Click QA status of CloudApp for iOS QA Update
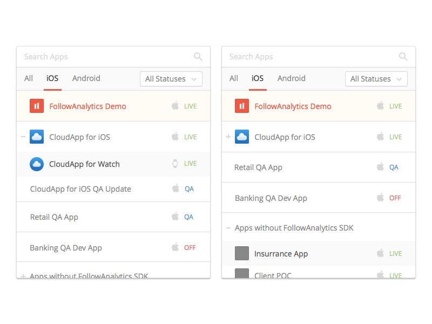432x324 pixels. [x=189, y=189]
